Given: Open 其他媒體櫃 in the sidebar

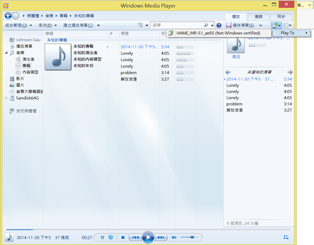Looking at the screenshot, I should tap(23, 111).
